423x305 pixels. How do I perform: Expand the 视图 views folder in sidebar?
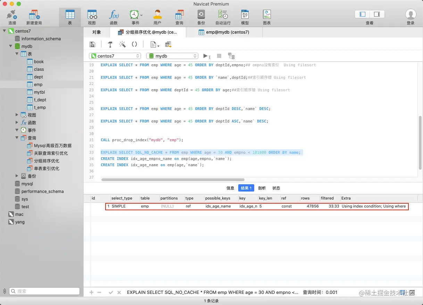tap(17, 115)
